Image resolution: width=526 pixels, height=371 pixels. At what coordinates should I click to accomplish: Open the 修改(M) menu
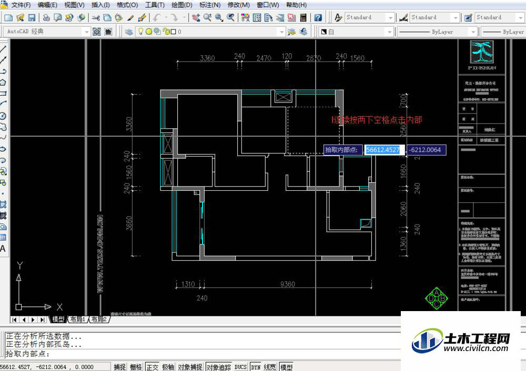[x=238, y=5]
